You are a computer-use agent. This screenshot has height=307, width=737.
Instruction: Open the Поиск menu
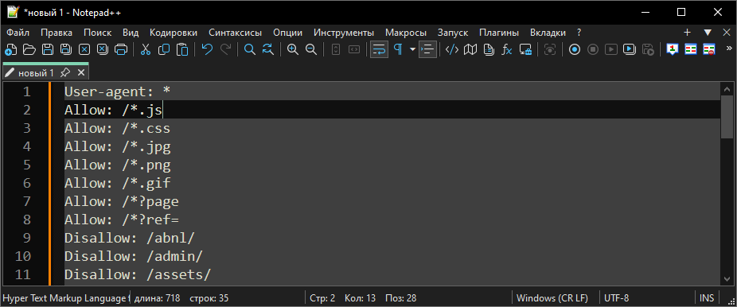[98, 33]
